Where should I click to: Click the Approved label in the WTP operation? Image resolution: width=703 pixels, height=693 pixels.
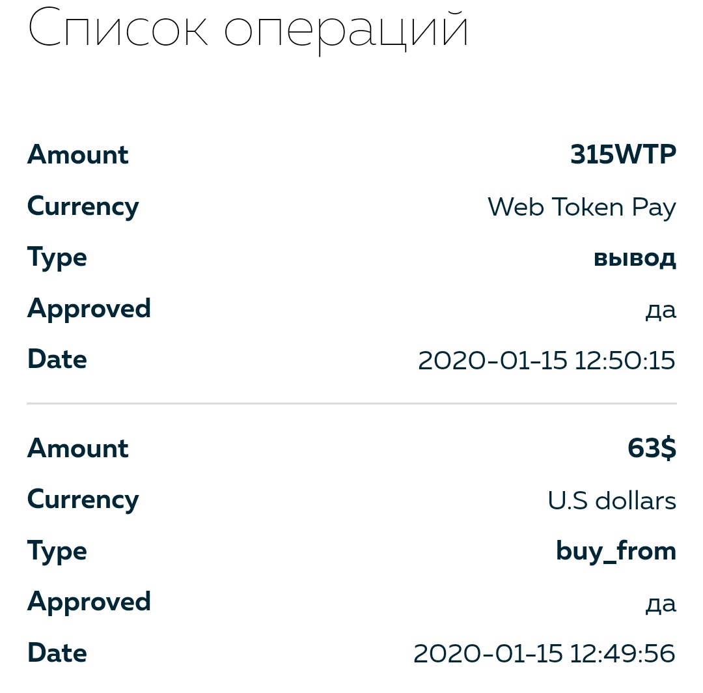pyautogui.click(x=89, y=309)
